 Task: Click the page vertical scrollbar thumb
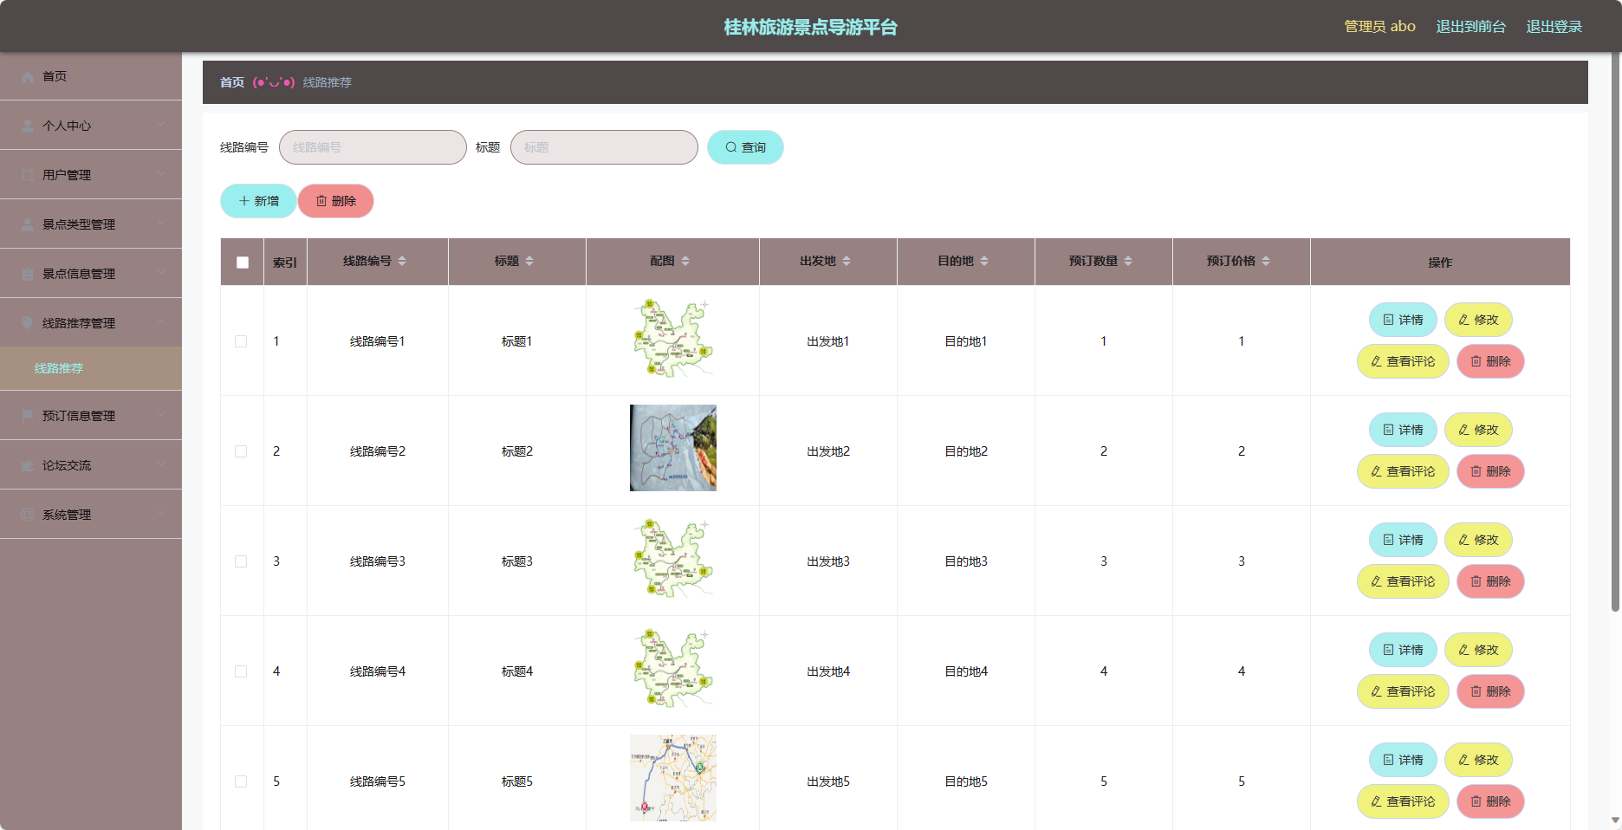pyautogui.click(x=1615, y=334)
